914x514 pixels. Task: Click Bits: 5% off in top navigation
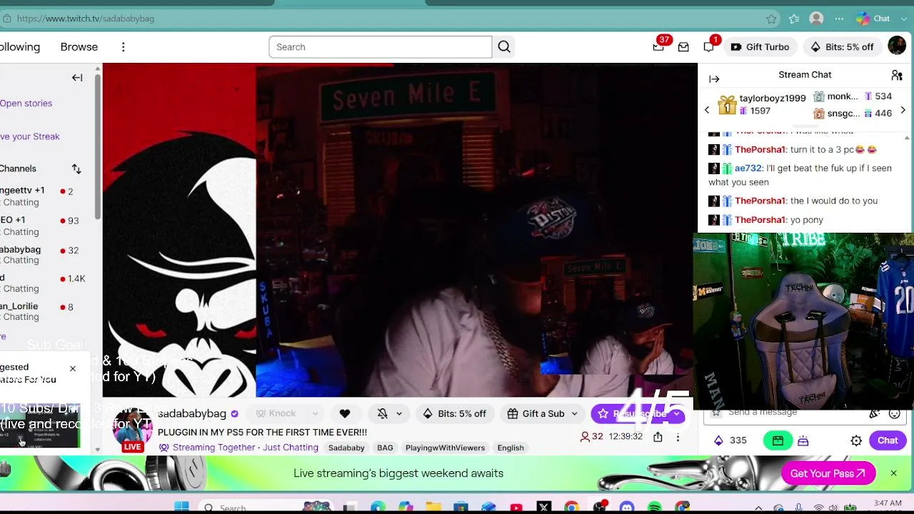842,47
